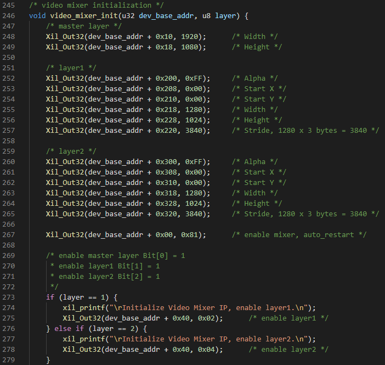This screenshot has width=385, height=365.
Task: Click the layer1 Stride comment on line 257
Action: (x=305, y=131)
